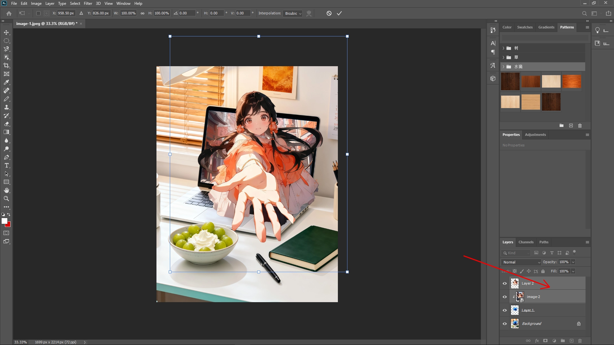614x345 pixels.
Task: Select the Zoom tool
Action: [6, 199]
